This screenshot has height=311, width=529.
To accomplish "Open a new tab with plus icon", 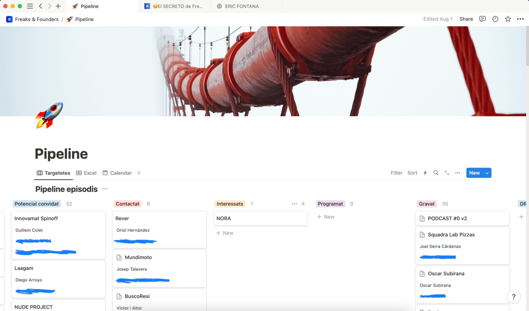I will (58, 6).
